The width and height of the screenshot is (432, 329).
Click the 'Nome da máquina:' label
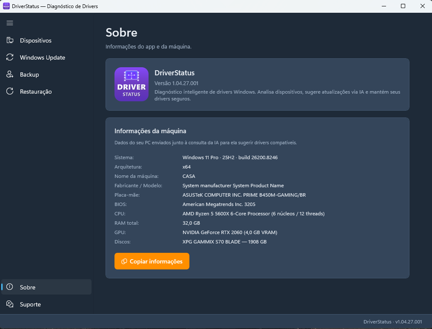click(136, 176)
